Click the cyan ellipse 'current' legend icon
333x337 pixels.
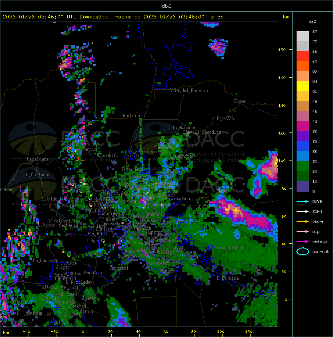pyautogui.click(x=303, y=251)
